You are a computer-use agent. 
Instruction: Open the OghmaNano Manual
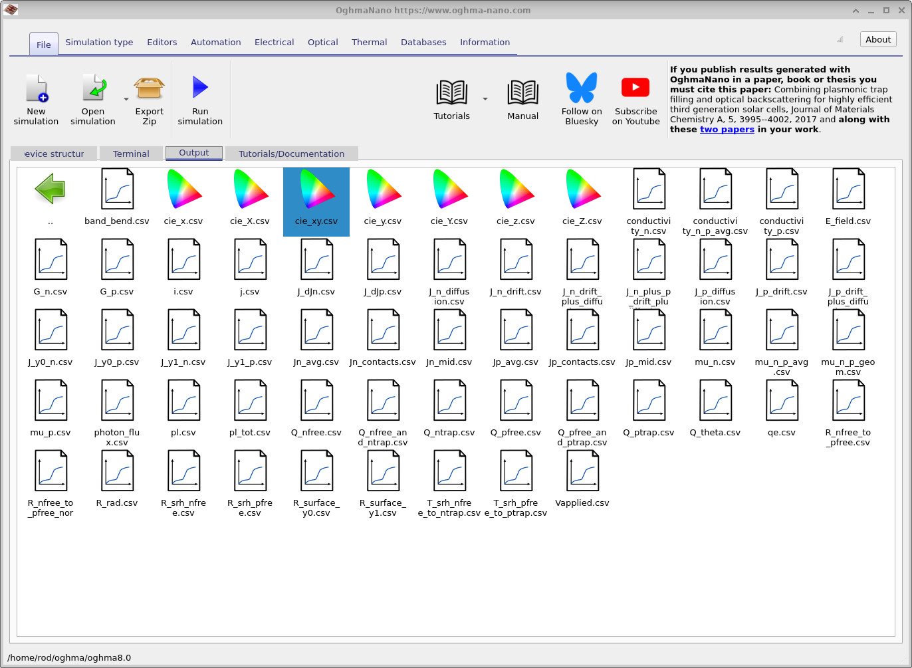(522, 98)
